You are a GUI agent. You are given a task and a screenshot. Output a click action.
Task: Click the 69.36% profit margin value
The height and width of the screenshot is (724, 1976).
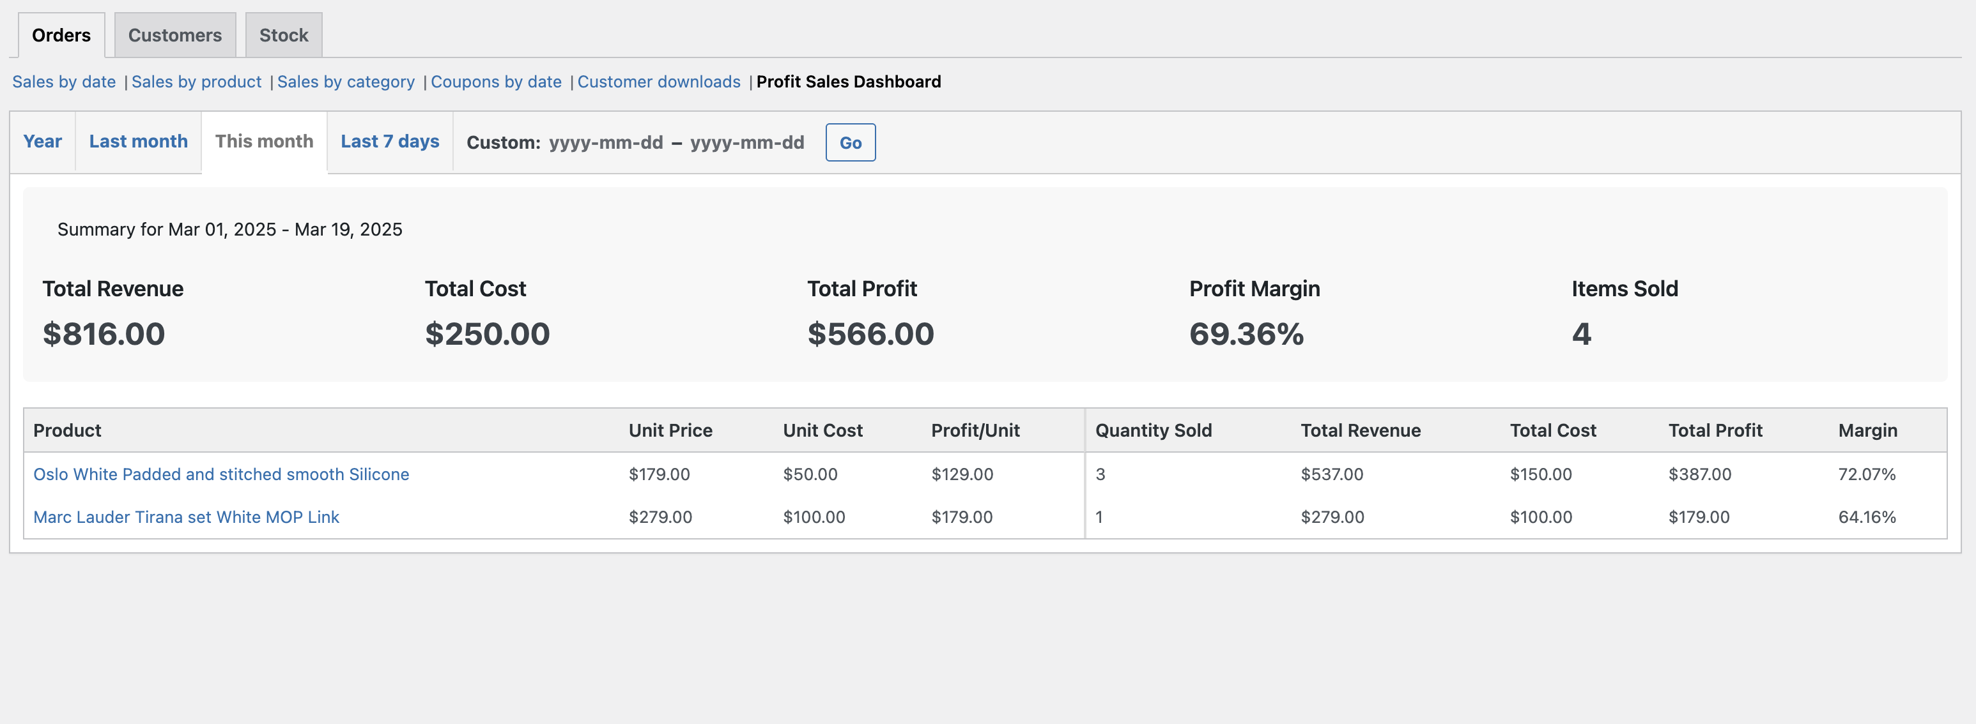point(1247,334)
